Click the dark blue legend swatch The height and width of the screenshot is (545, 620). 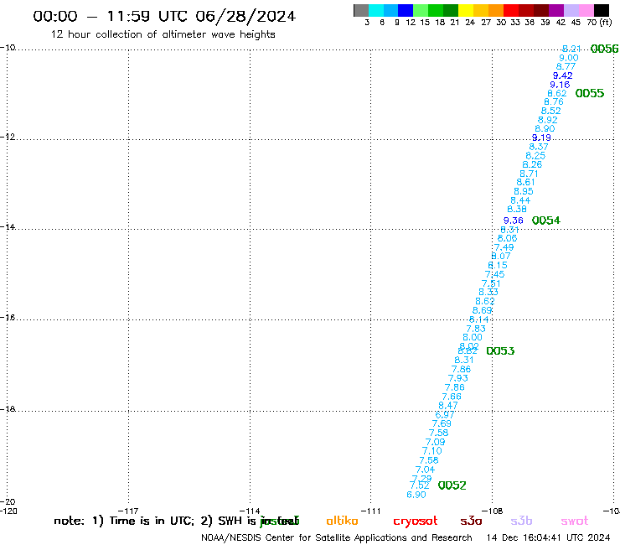point(406,10)
